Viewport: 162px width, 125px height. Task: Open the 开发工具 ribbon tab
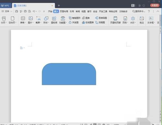click(103, 11)
